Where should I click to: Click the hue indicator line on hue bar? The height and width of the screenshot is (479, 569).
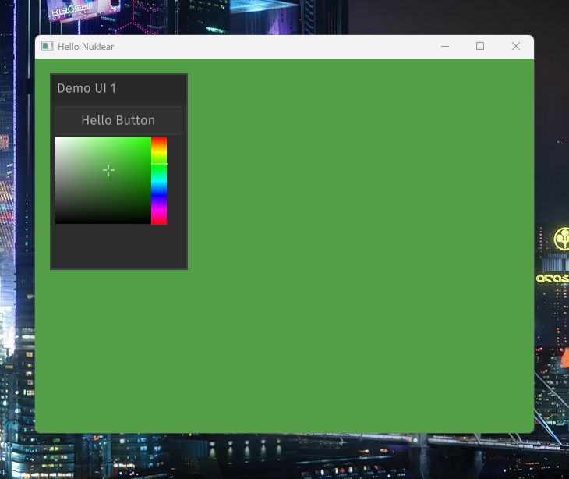(x=159, y=164)
